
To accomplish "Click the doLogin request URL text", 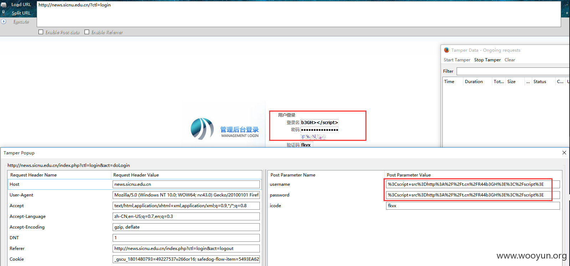I will pyautogui.click(x=69, y=165).
